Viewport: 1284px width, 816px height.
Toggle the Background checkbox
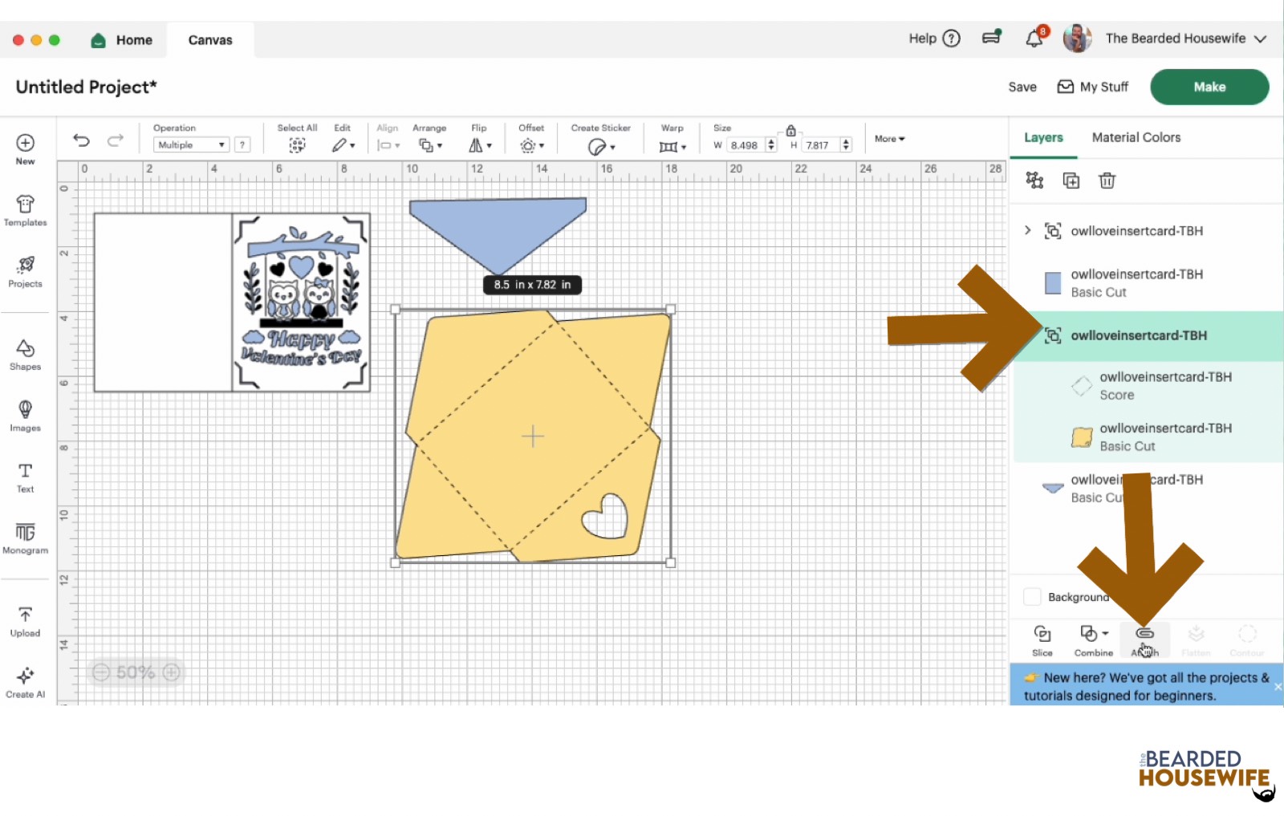point(1032,597)
